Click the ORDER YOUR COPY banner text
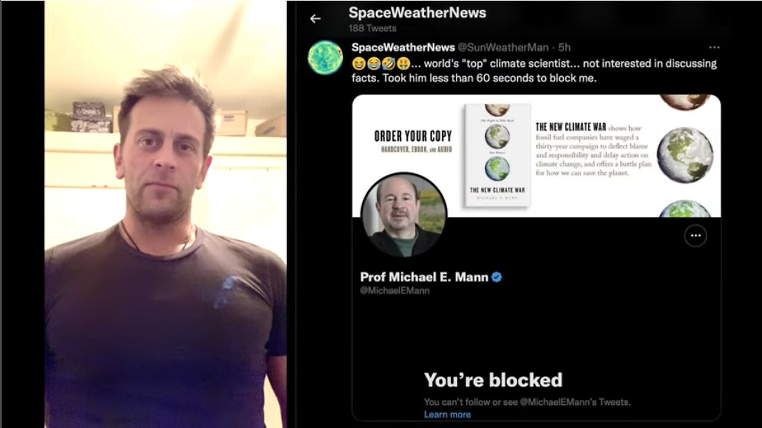The width and height of the screenshot is (762, 428). [413, 136]
